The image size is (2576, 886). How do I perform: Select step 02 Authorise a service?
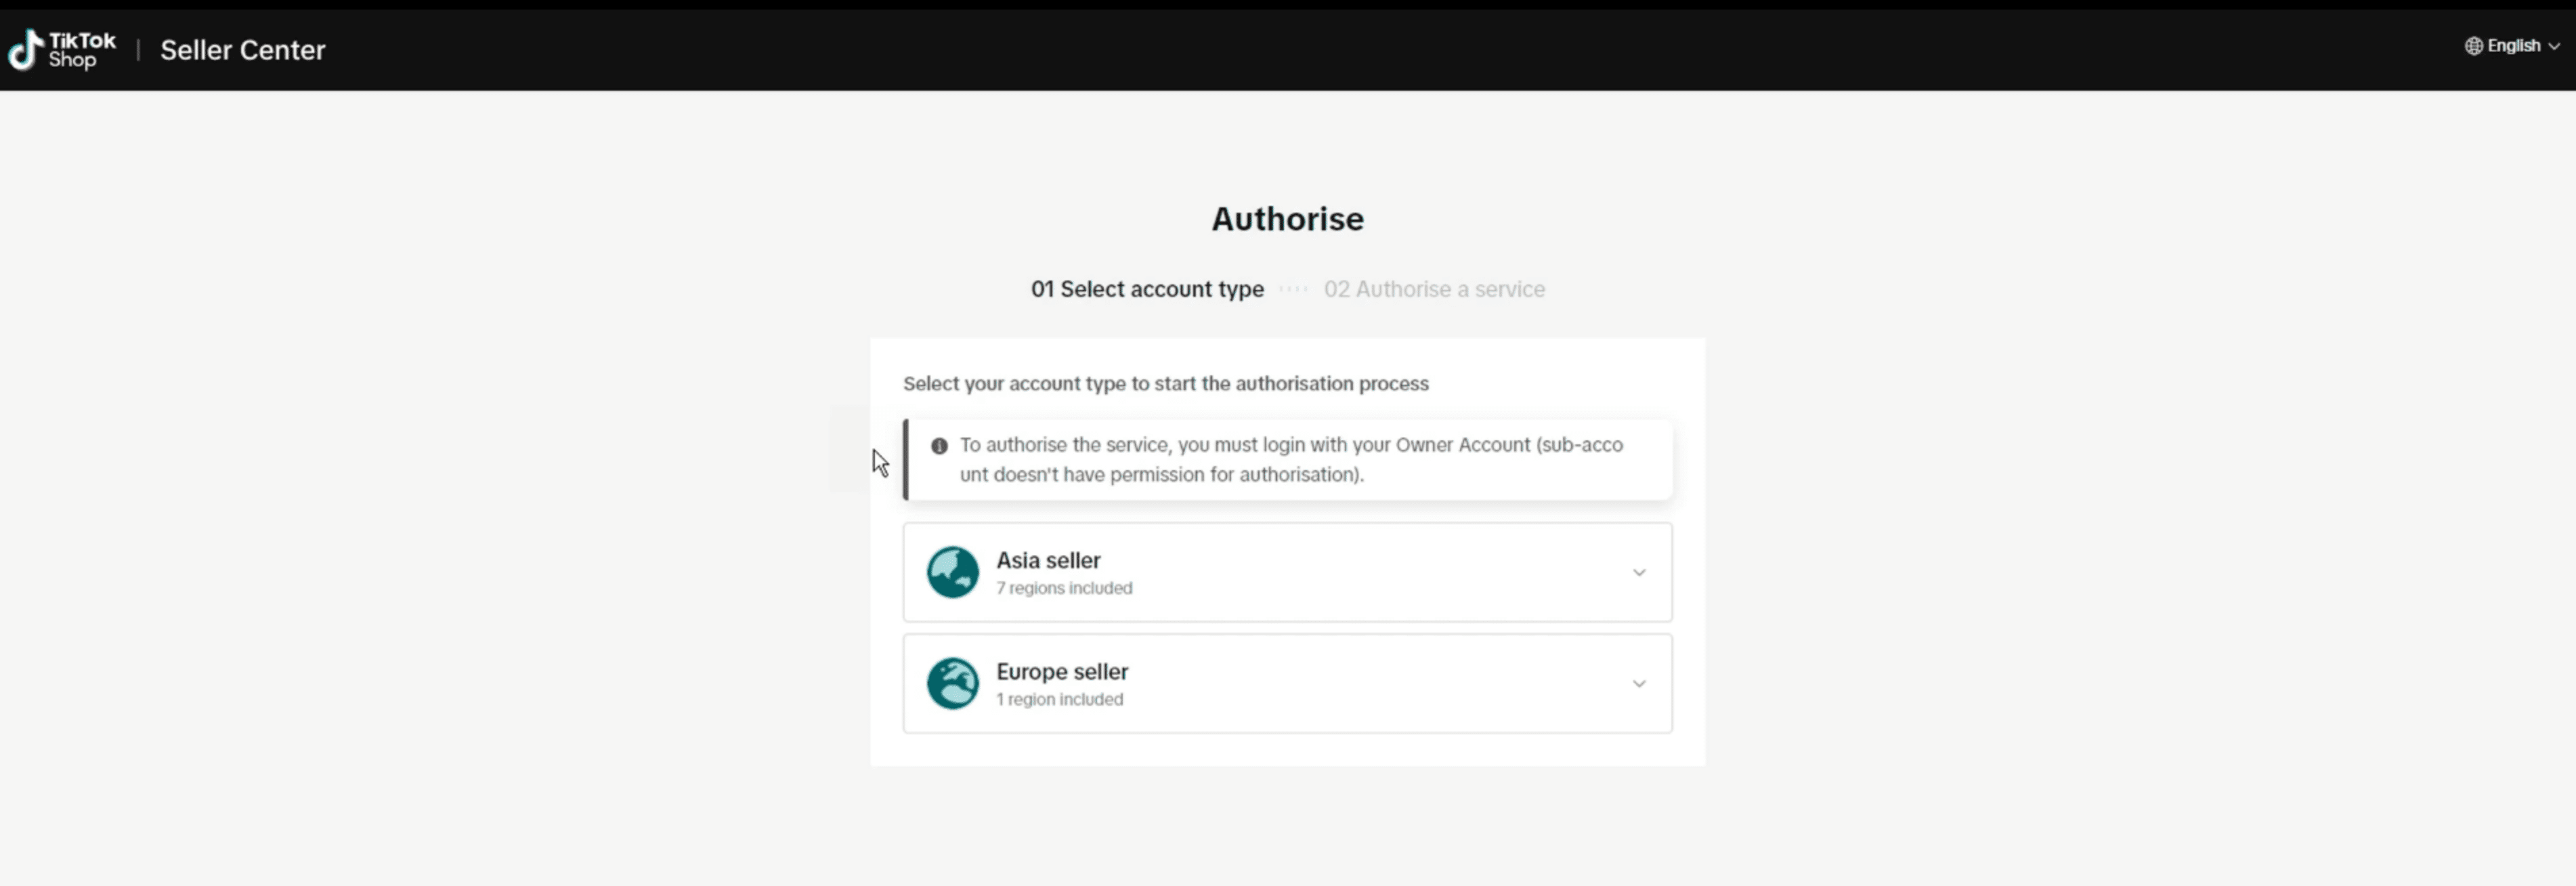1434,289
